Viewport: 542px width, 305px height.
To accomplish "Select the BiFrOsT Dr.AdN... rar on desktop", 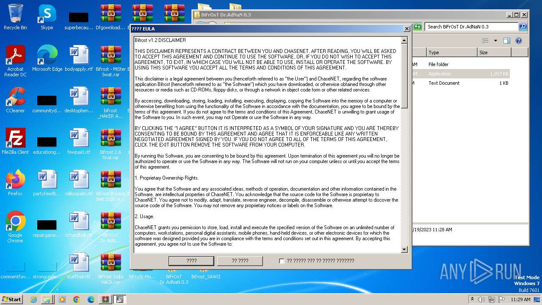I will point(111,227).
